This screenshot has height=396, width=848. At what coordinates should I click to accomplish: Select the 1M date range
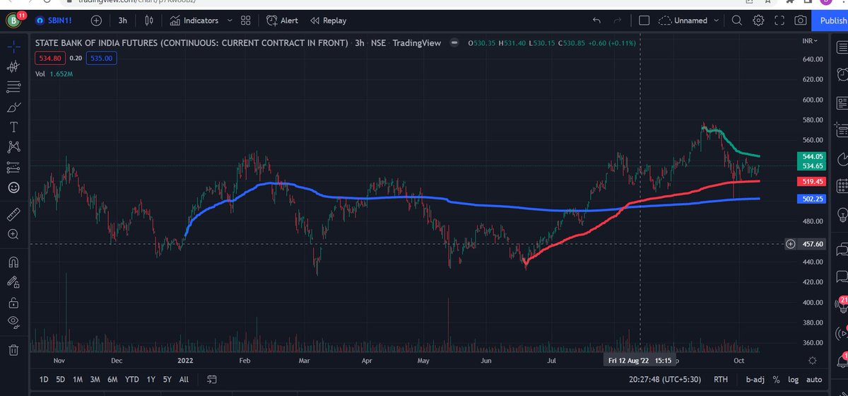coord(78,380)
